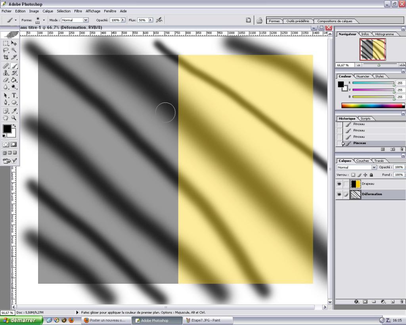Switch to the Nuancier tab
Image resolution: width=406 pixels, height=325 pixels.
pyautogui.click(x=363, y=76)
